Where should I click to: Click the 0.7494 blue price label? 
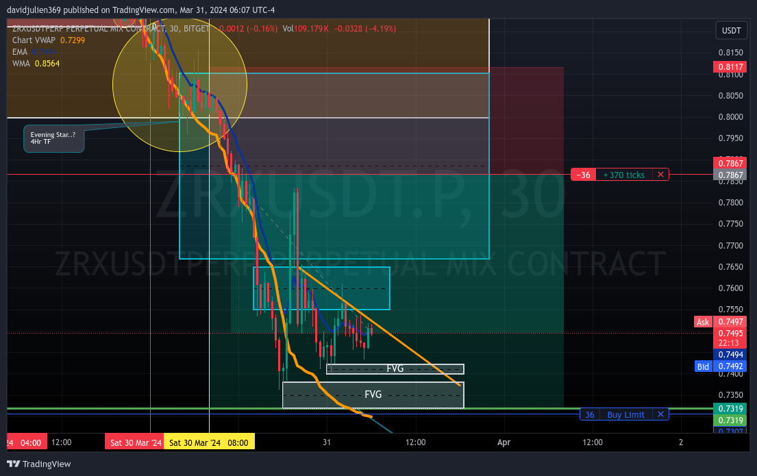[730, 355]
